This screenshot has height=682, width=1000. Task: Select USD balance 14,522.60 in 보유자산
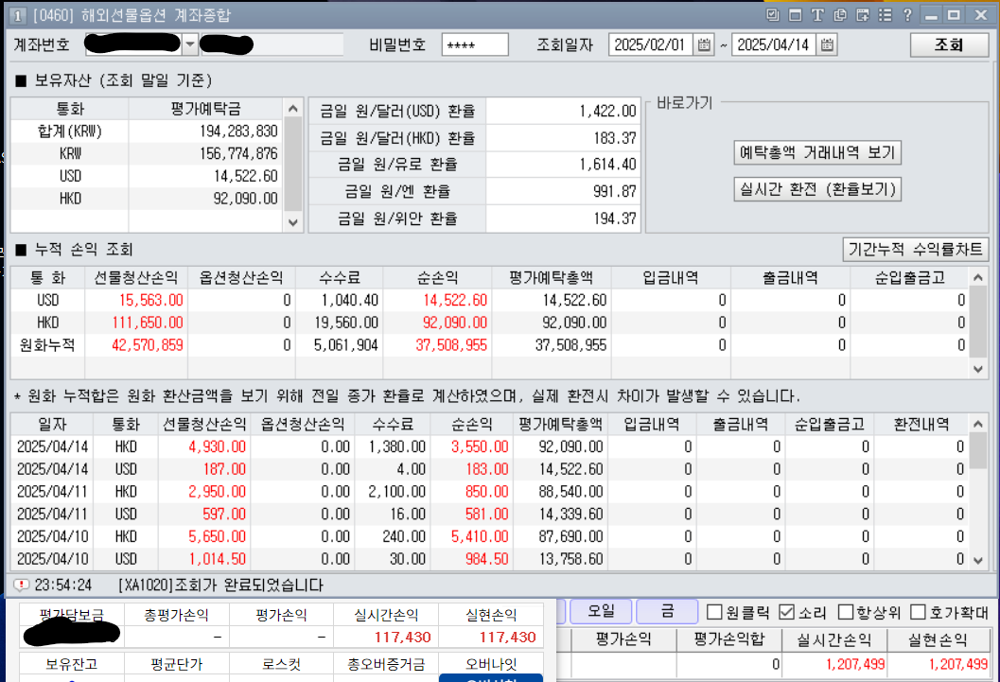pyautogui.click(x=246, y=176)
